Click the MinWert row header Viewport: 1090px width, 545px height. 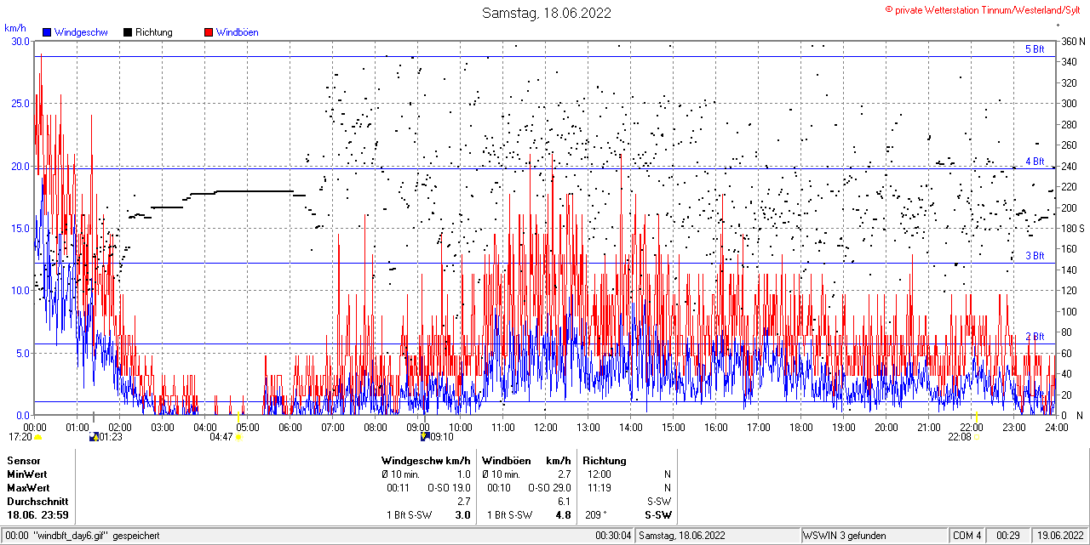27,474
